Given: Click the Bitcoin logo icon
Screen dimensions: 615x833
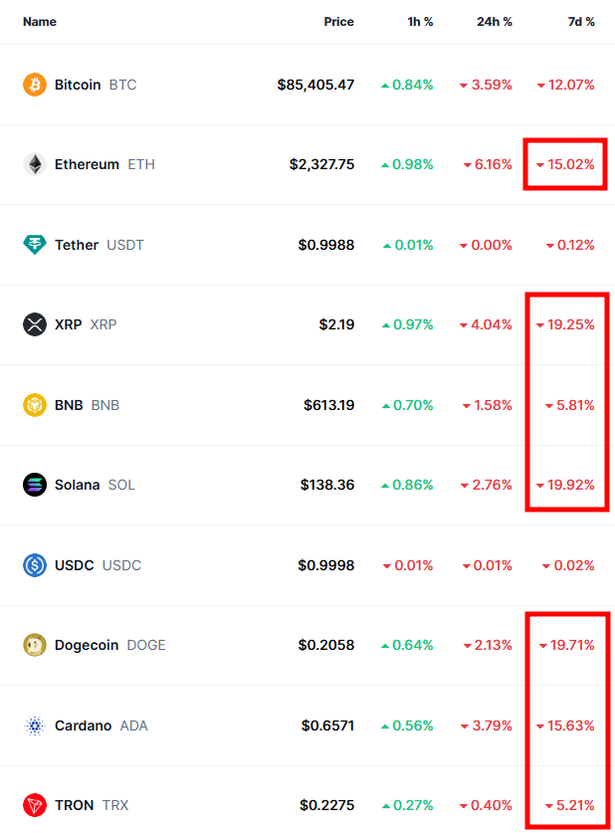Looking at the screenshot, I should pyautogui.click(x=35, y=85).
